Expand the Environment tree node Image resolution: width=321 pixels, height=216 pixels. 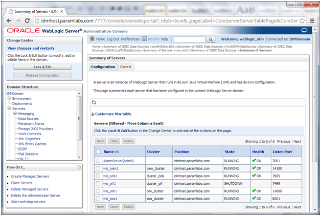(x=9, y=98)
